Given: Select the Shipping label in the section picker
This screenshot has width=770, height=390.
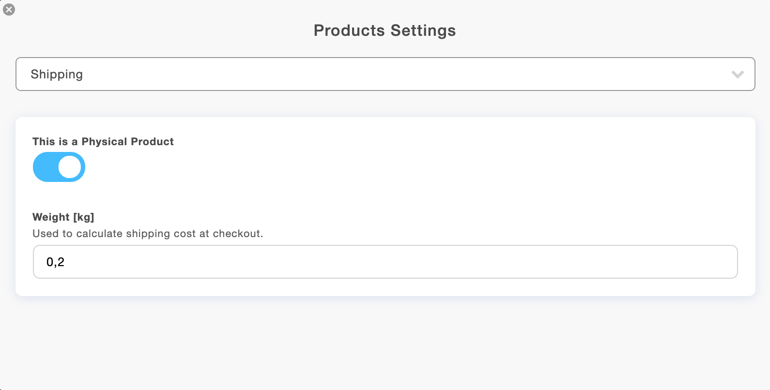Looking at the screenshot, I should point(57,74).
